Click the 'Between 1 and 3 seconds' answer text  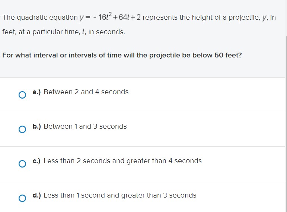pyautogui.click(x=85, y=126)
